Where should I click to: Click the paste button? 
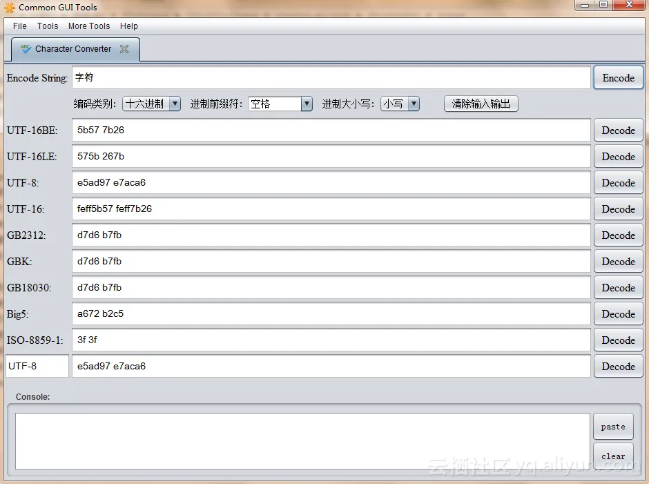tap(613, 427)
